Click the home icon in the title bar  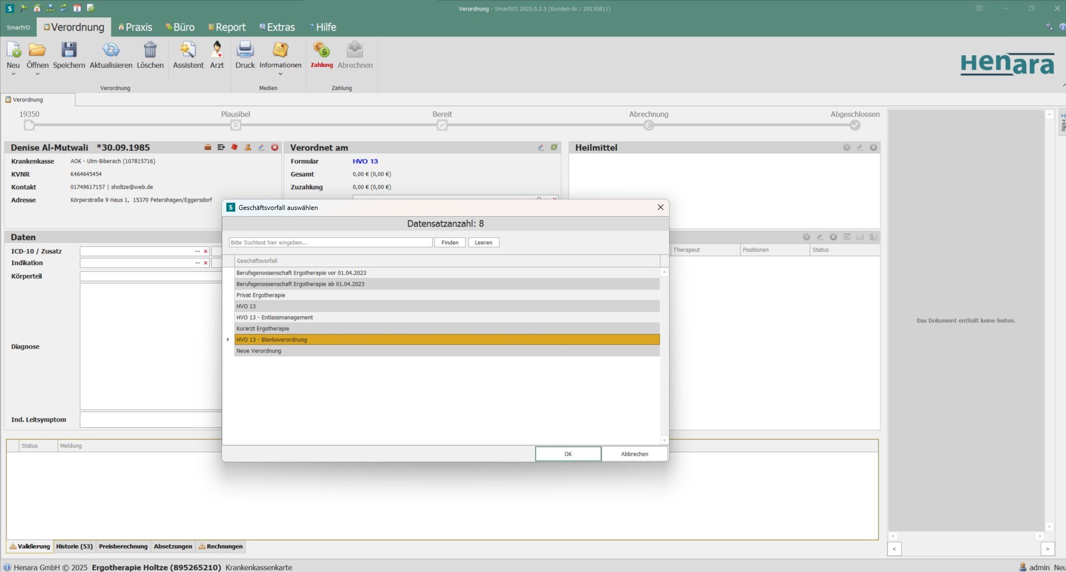tap(36, 8)
